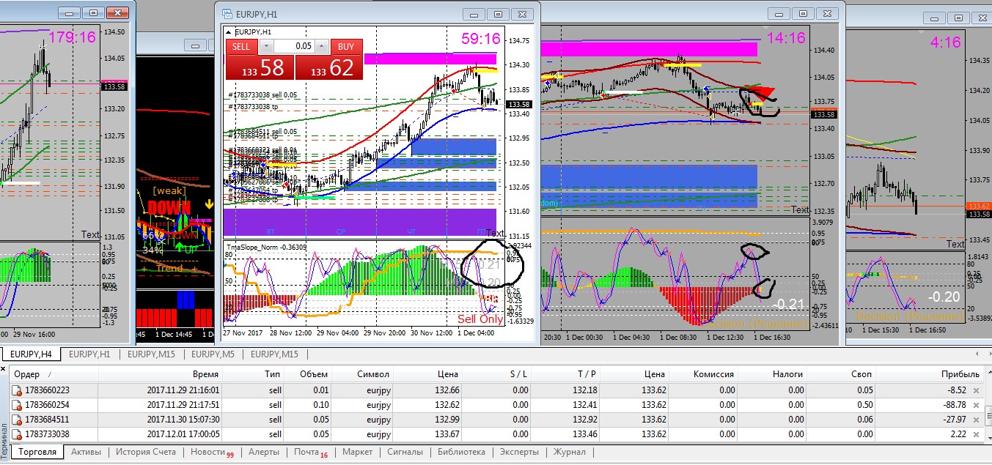Click the order icon for 1783733038
The height and width of the screenshot is (465, 992).
(17, 434)
